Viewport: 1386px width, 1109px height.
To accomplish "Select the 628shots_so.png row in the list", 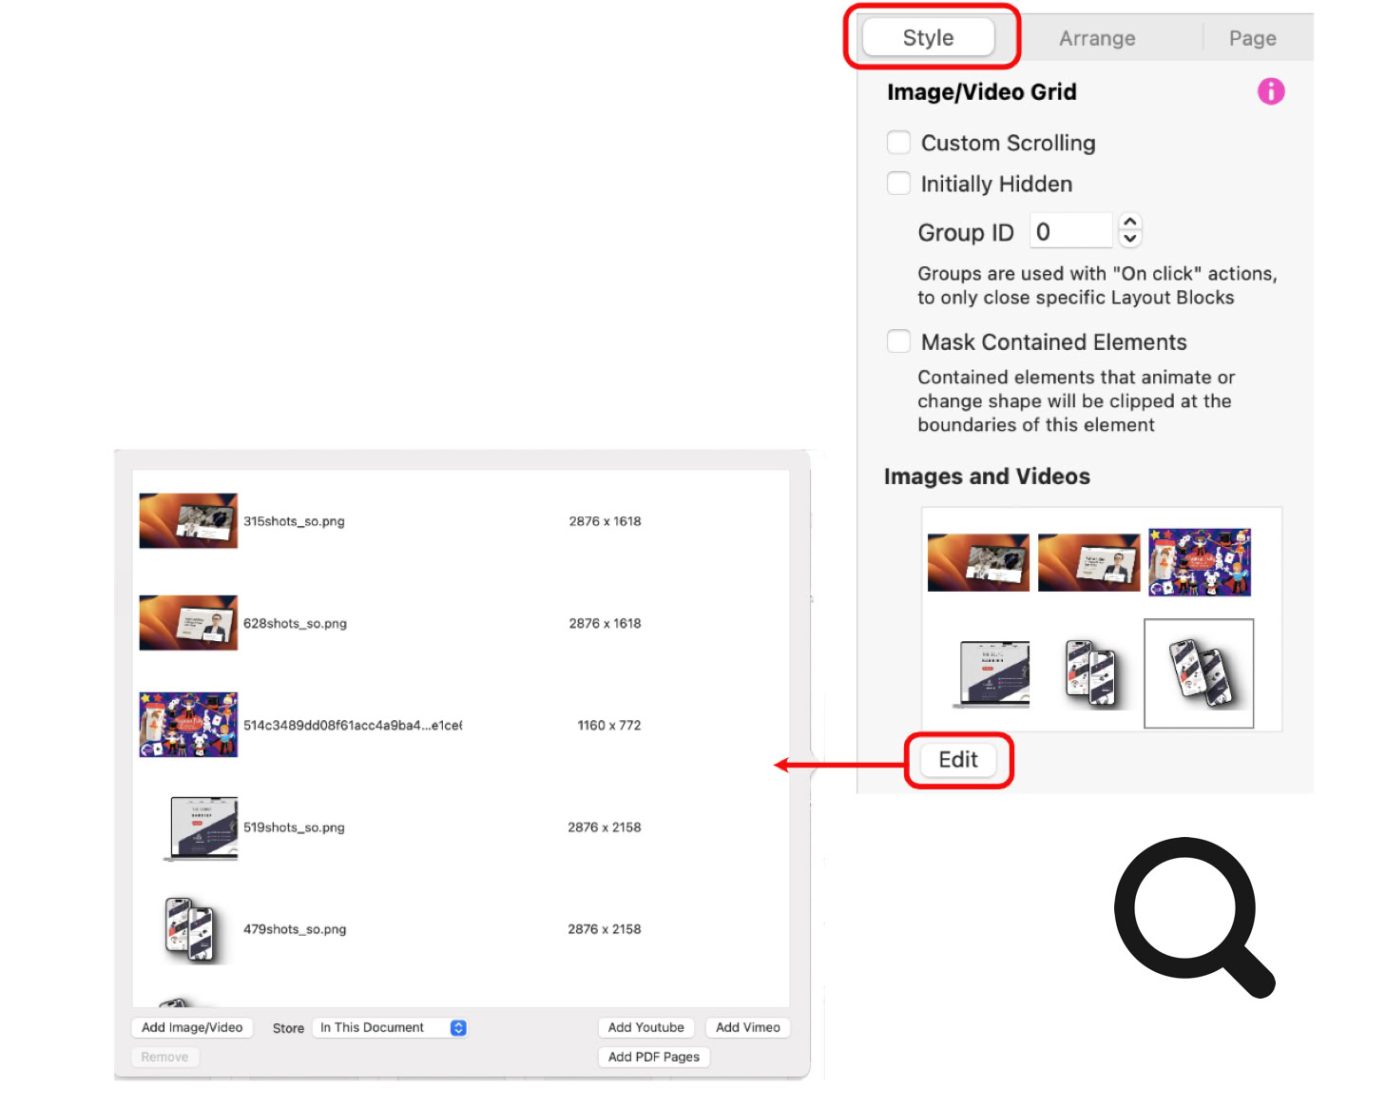I will click(461, 623).
